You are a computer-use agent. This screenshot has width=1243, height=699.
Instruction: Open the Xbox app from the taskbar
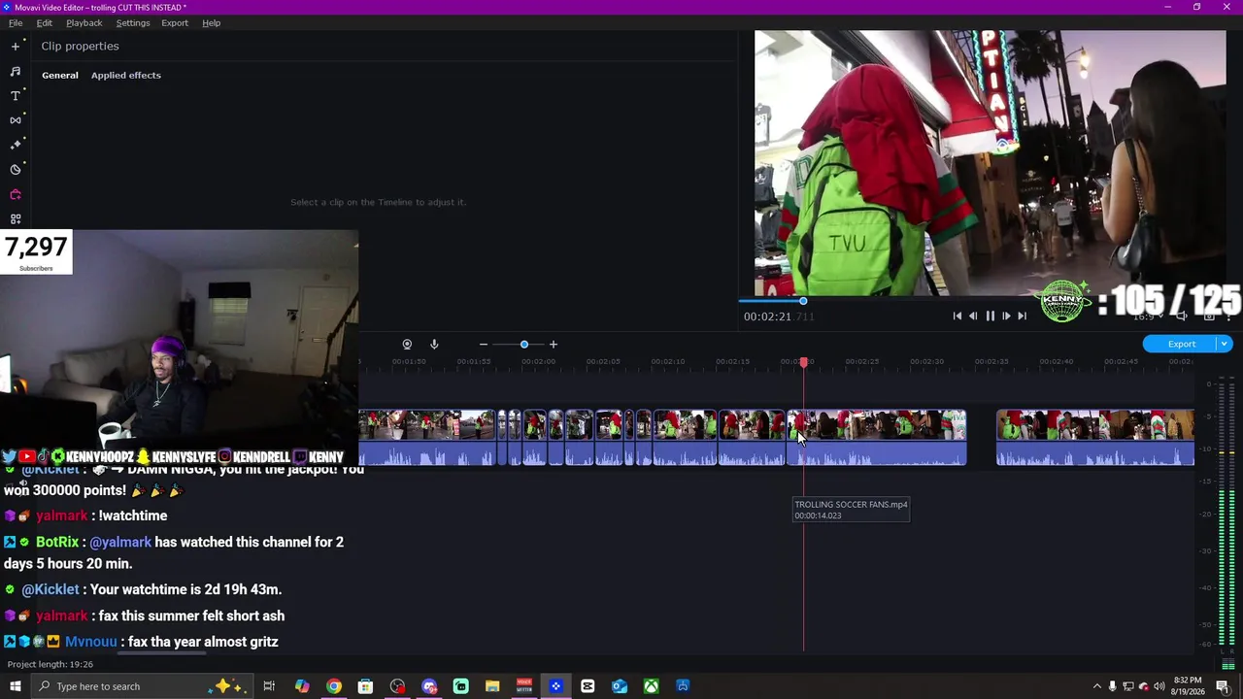651,686
